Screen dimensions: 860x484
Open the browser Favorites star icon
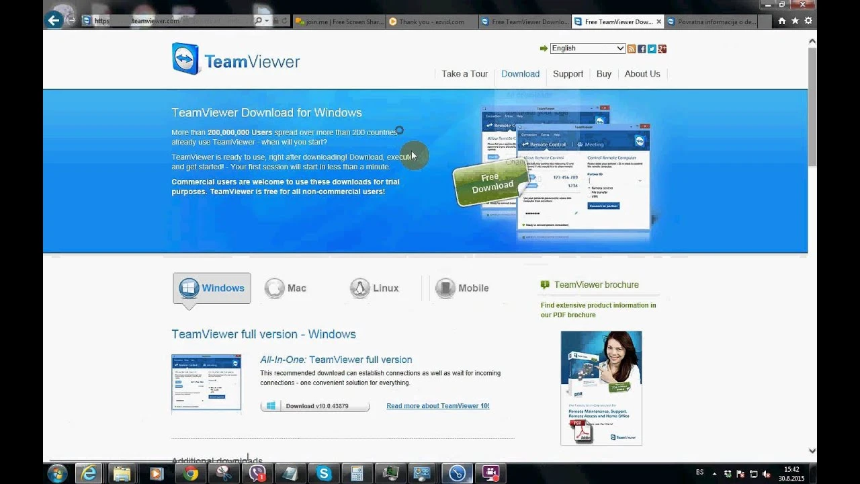coord(795,21)
